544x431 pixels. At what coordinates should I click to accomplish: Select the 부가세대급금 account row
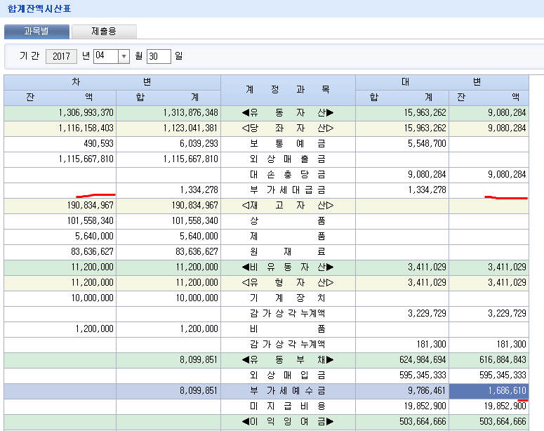coord(288,190)
